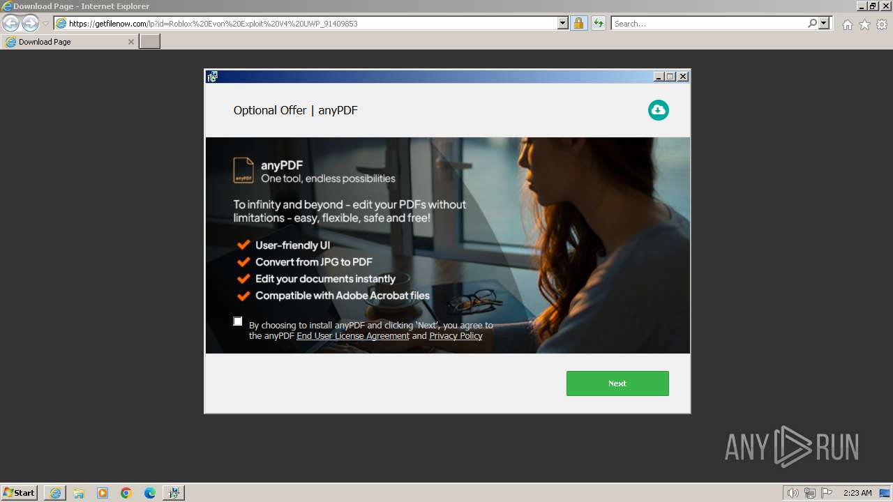
Task: Close the Download Page tab
Action: 131,42
